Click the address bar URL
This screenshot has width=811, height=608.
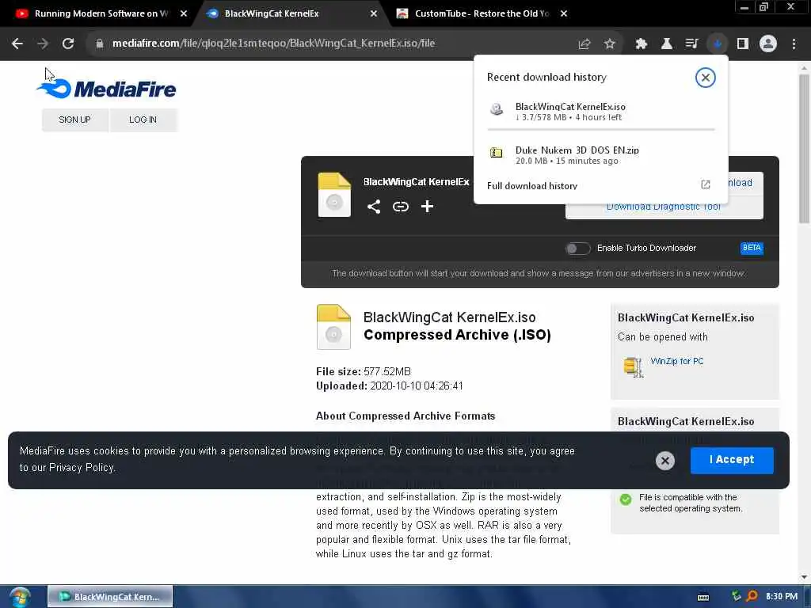pos(273,44)
